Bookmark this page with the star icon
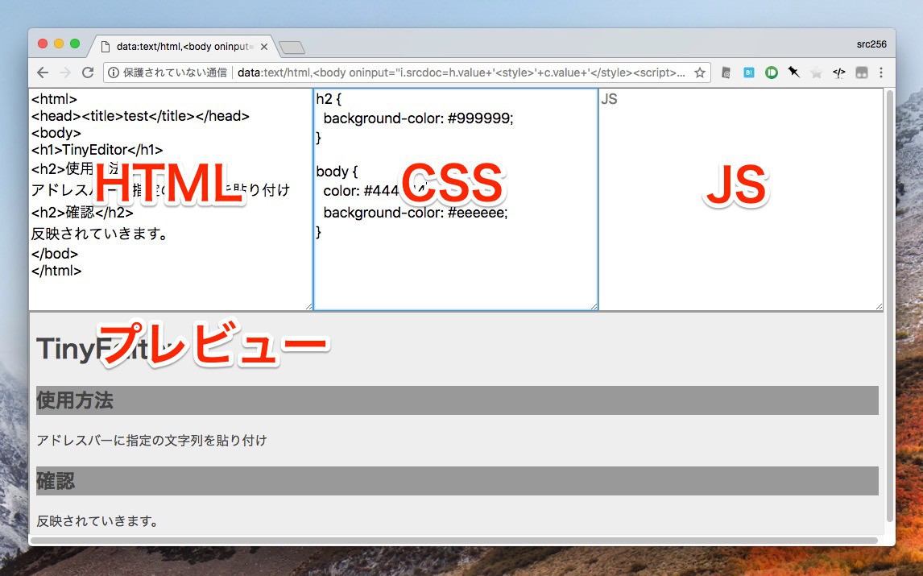This screenshot has width=923, height=576. click(x=699, y=73)
